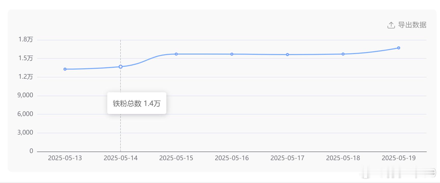Click the 9,000 y-axis label
440x183 pixels.
click(x=25, y=95)
